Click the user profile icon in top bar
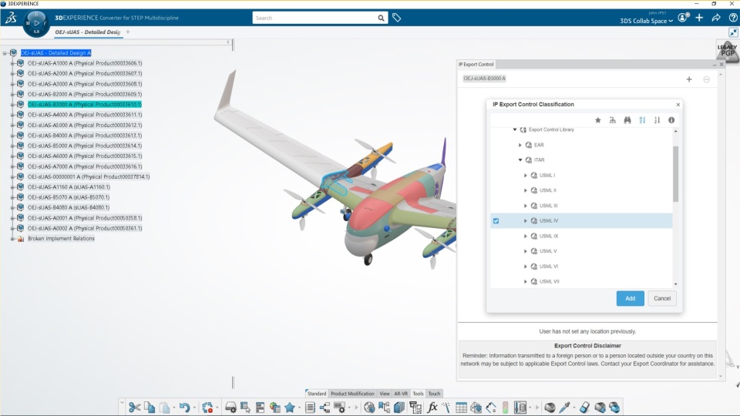Image resolution: width=740 pixels, height=416 pixels. (x=684, y=18)
